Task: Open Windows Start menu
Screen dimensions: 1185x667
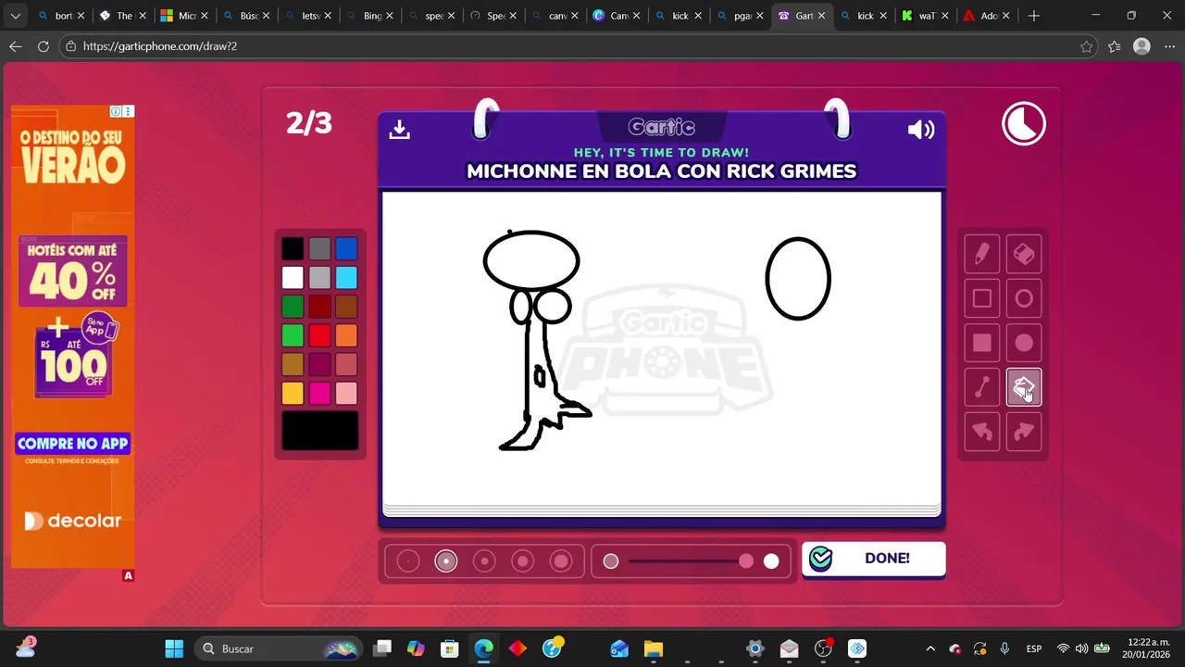Action: click(x=174, y=648)
